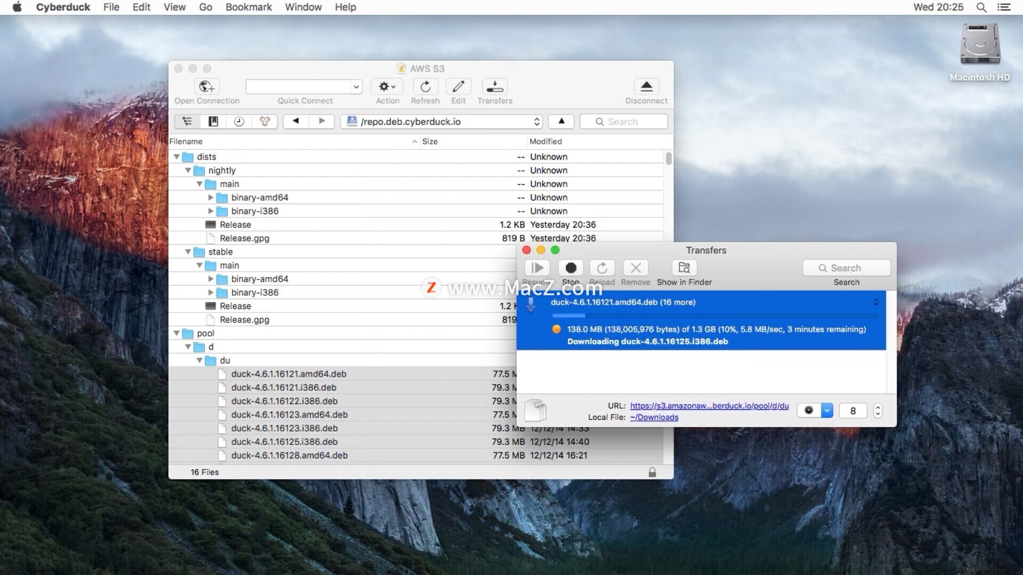The height and width of the screenshot is (575, 1023).
Task: Click the search field in AWS S3 window
Action: (x=623, y=121)
